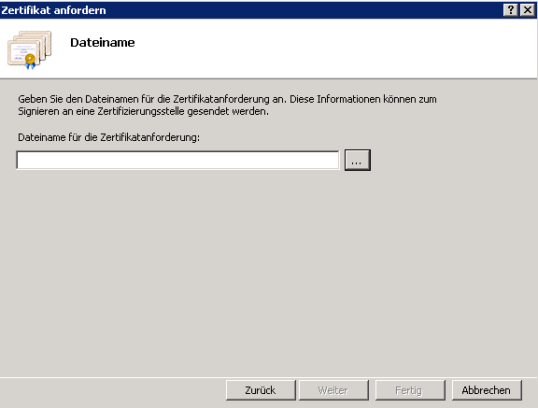Go back with the Zurück button
Viewport: 538px width, 408px height.
pyautogui.click(x=261, y=390)
